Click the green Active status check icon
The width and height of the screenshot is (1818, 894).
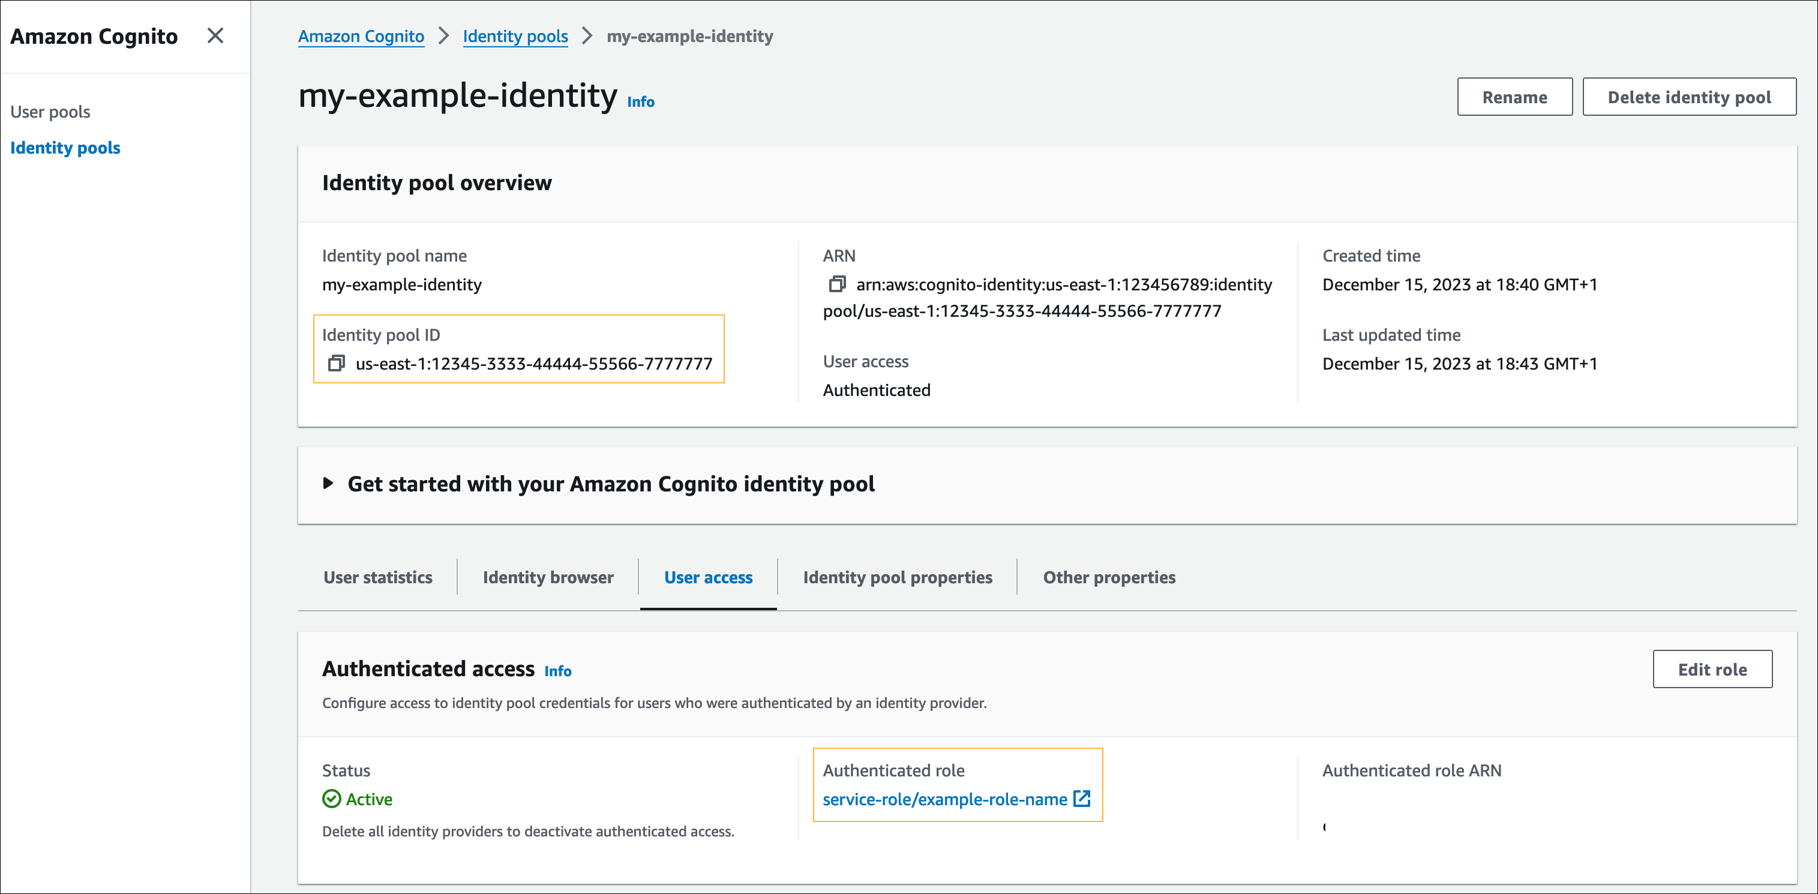(x=332, y=799)
